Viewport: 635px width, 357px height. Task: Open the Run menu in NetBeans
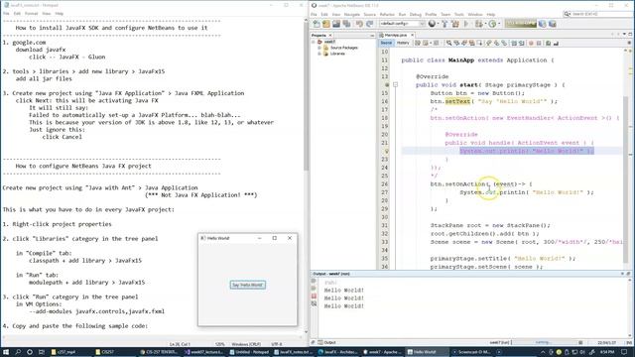(x=402, y=14)
